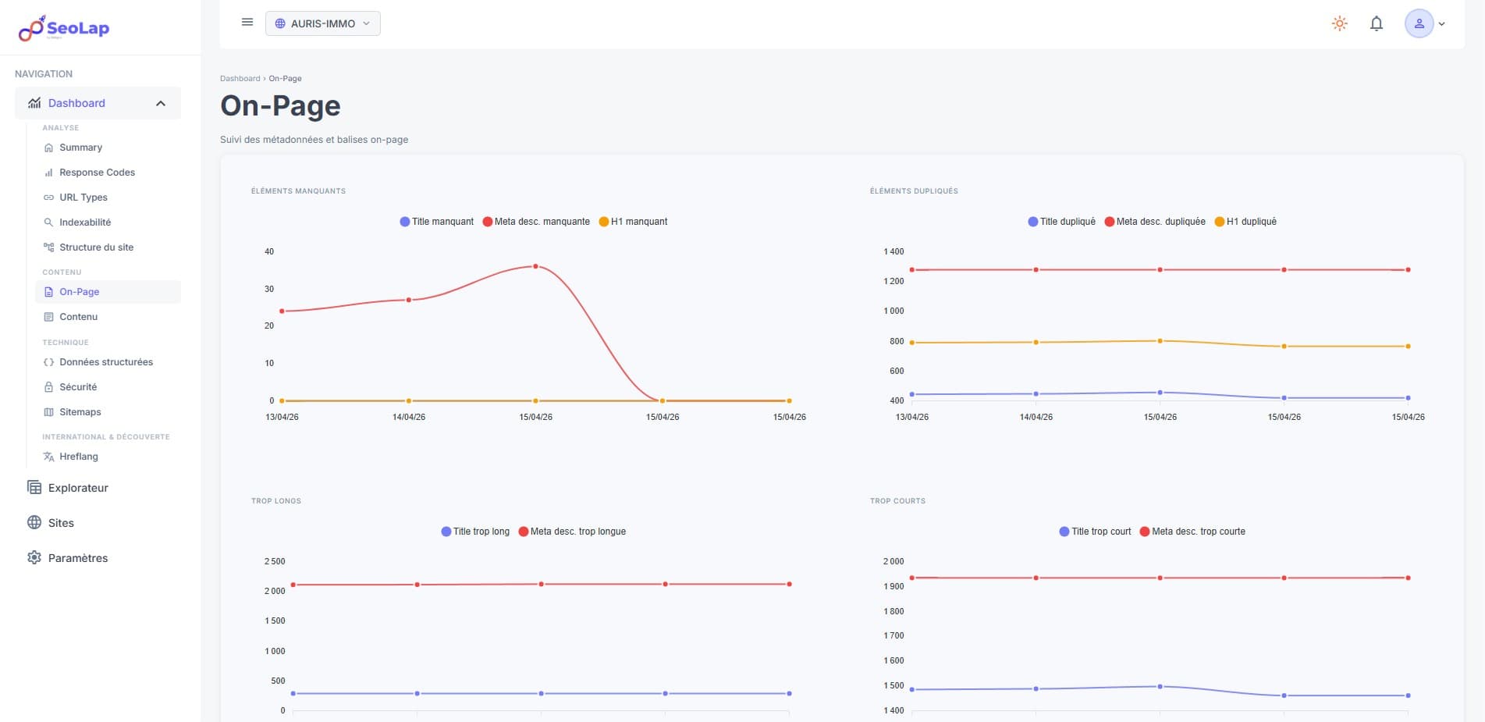The image size is (1485, 722).
Task: Click the notification bell icon
Action: (x=1376, y=23)
